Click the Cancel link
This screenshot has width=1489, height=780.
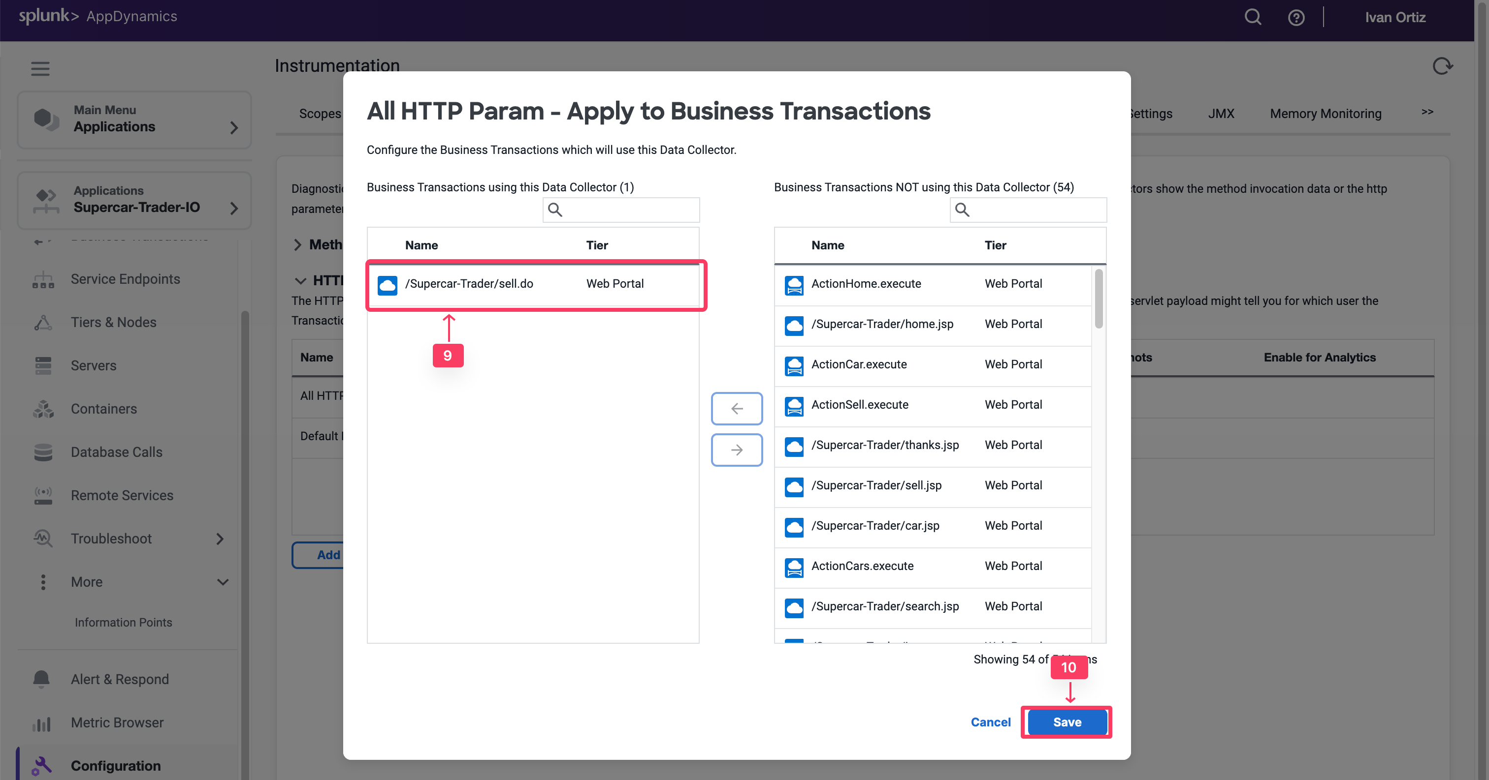(x=990, y=721)
